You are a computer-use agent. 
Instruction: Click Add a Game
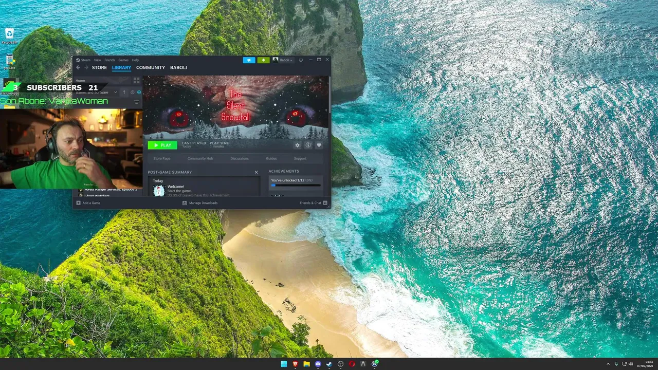[88, 203]
